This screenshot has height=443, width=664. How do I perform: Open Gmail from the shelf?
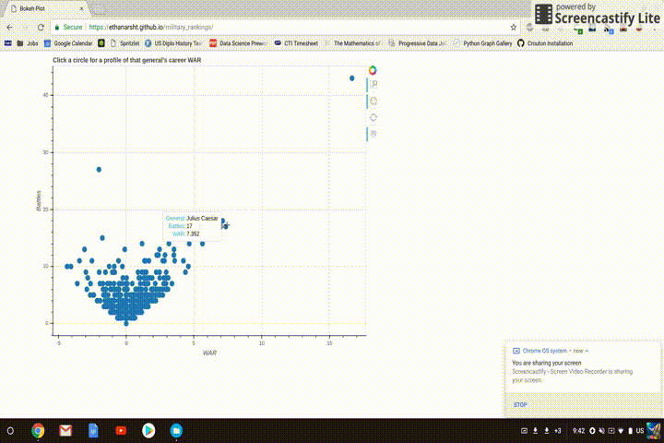[x=65, y=431]
